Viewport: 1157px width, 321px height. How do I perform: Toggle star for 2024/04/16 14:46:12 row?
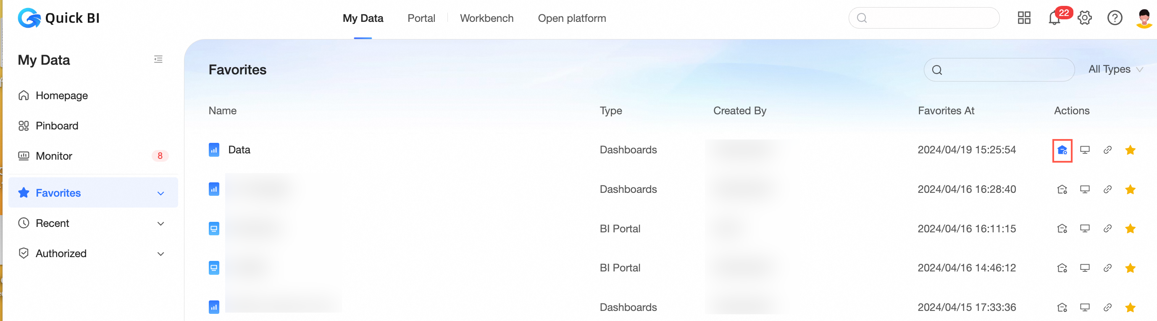coord(1130,268)
